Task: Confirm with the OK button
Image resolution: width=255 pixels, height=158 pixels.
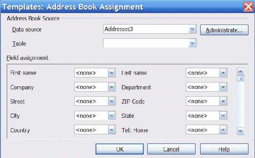Action: [120, 149]
